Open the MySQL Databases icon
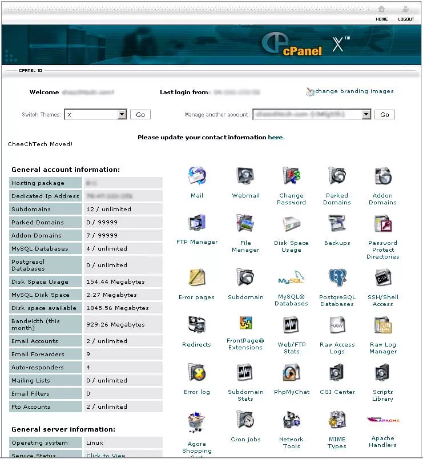Viewport: 423px width, 459px height. click(x=291, y=279)
